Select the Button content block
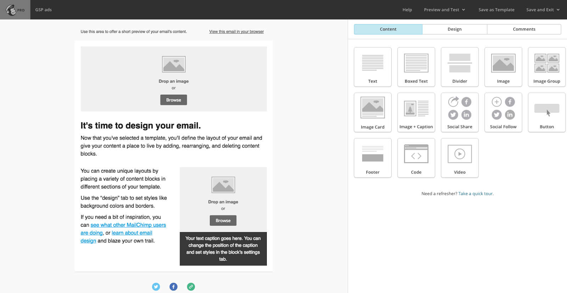Viewport: 567px width, 293px height. [x=546, y=112]
